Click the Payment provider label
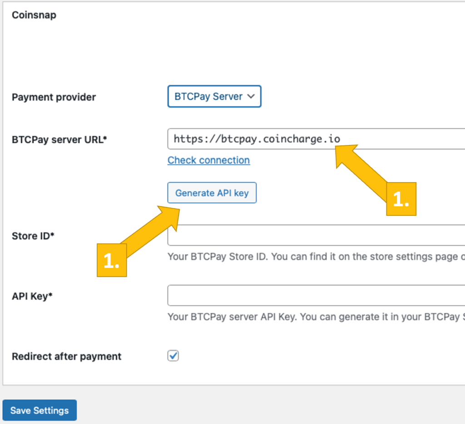 tap(54, 97)
